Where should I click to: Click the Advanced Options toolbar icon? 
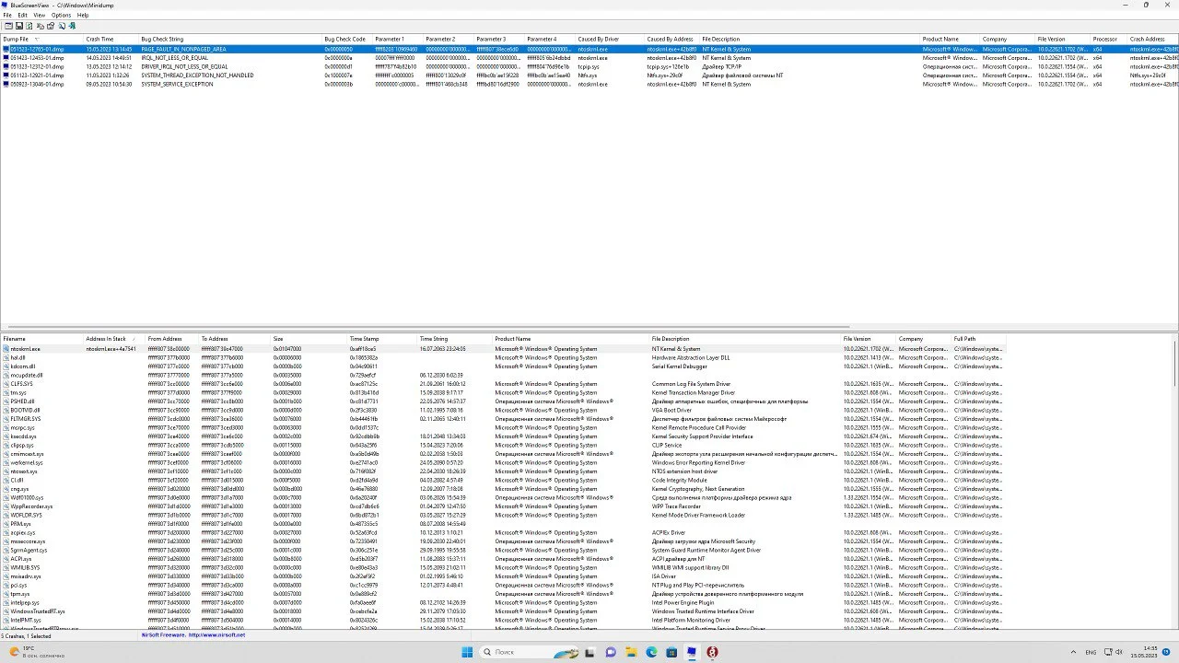(8, 26)
